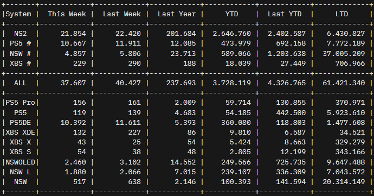The height and width of the screenshot is (196, 374).
Task: Click NSWOLED LTD value 9.647.488
Action: (346, 162)
